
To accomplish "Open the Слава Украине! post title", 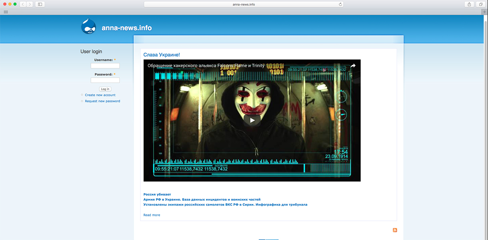I will click(162, 54).
